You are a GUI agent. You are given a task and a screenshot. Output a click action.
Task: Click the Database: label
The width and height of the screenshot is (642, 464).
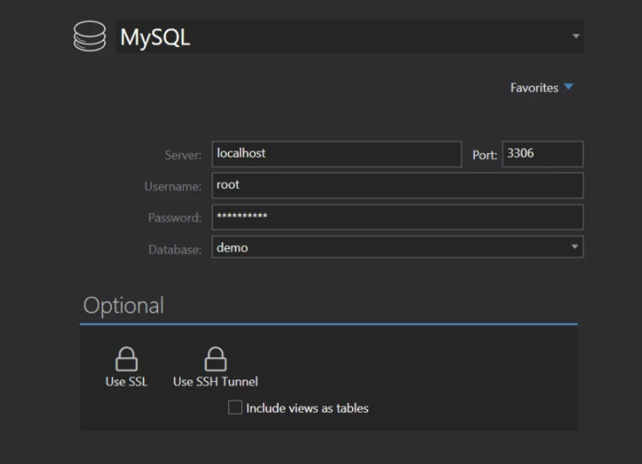(x=175, y=249)
